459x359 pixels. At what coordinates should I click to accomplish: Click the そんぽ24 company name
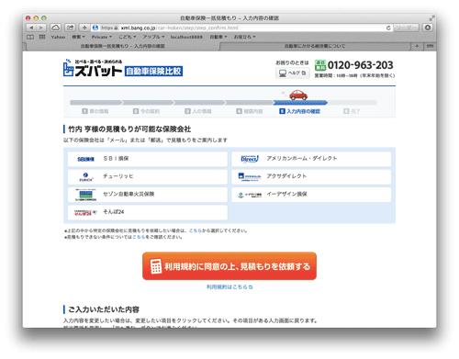pos(114,212)
